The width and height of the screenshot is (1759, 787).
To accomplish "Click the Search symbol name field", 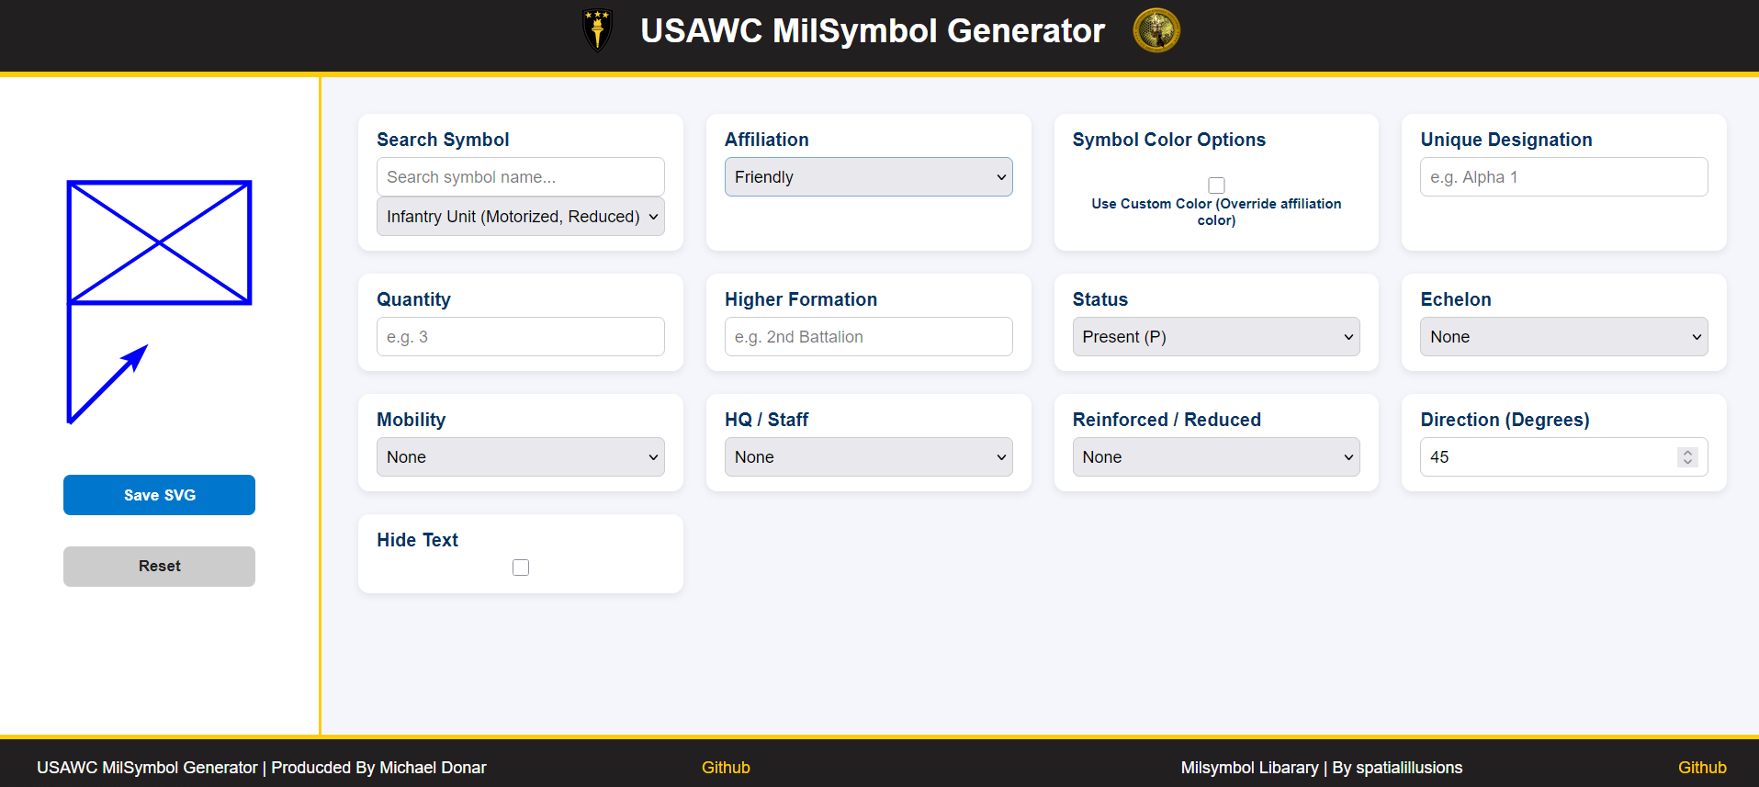I will point(520,176).
